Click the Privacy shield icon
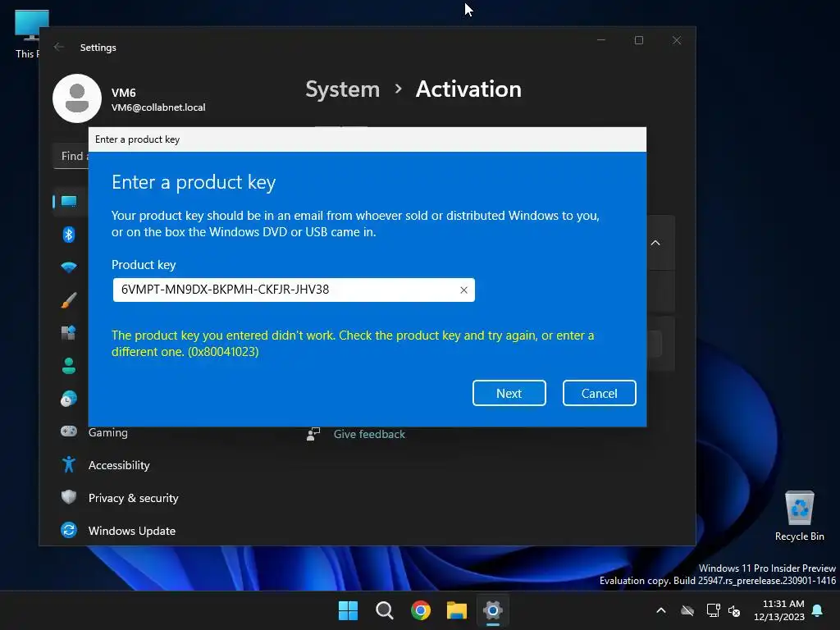The width and height of the screenshot is (840, 630). pos(69,497)
